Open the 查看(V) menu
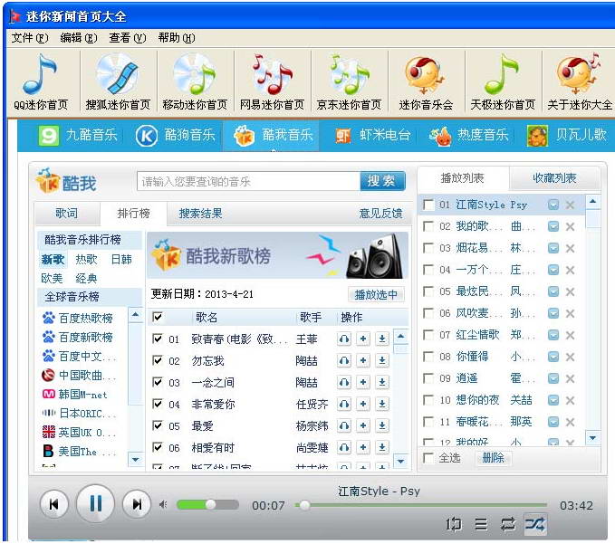 tap(128, 38)
